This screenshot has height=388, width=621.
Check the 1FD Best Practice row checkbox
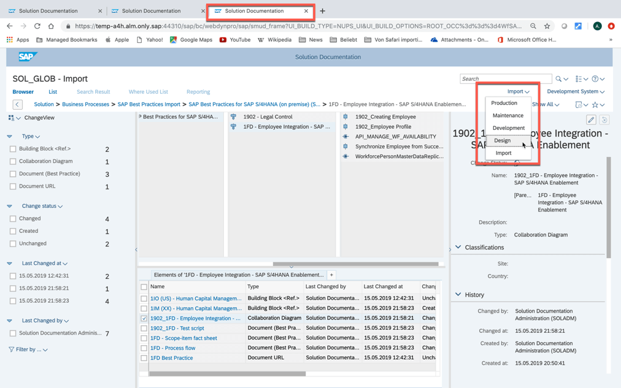click(x=144, y=358)
